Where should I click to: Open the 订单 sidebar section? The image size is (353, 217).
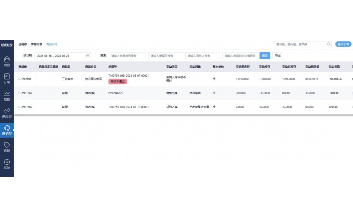coord(7,78)
